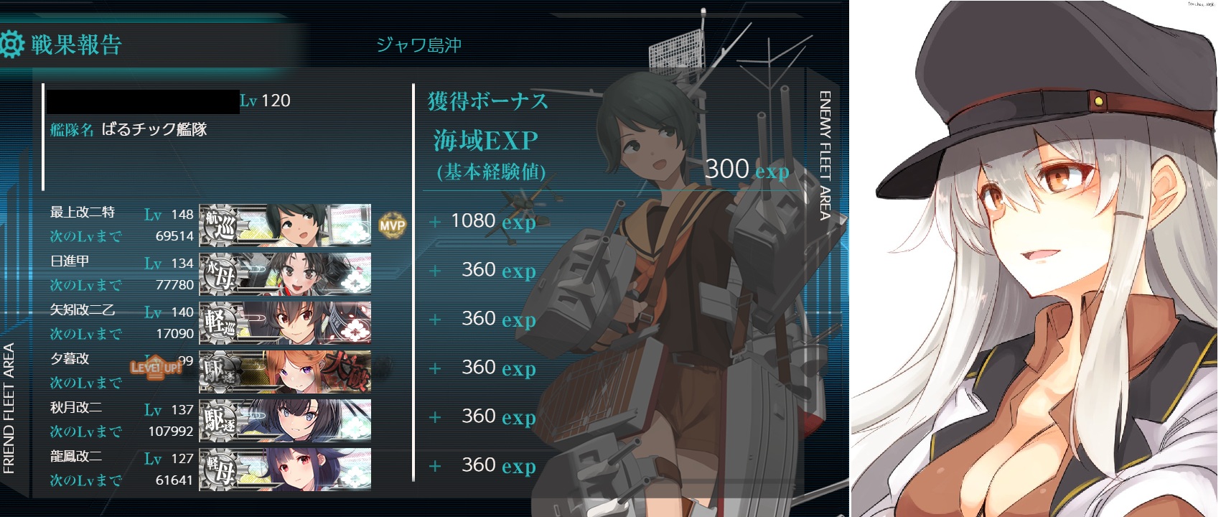This screenshot has width=1221, height=517.
Task: Select the 龍鳳改二 ship banner
Action: click(285, 469)
